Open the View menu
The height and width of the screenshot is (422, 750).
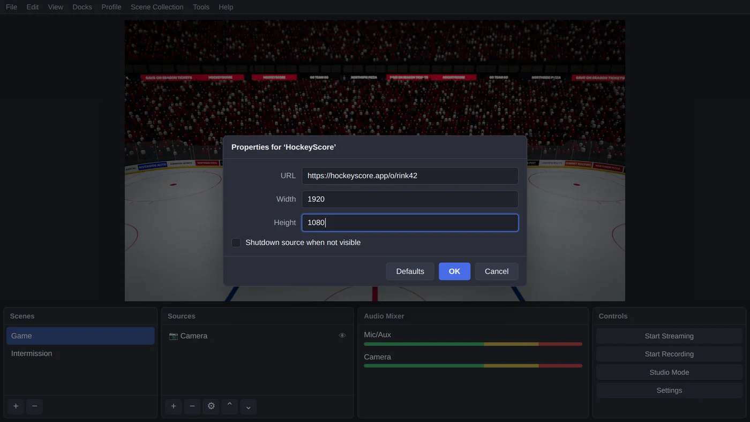[x=56, y=7]
